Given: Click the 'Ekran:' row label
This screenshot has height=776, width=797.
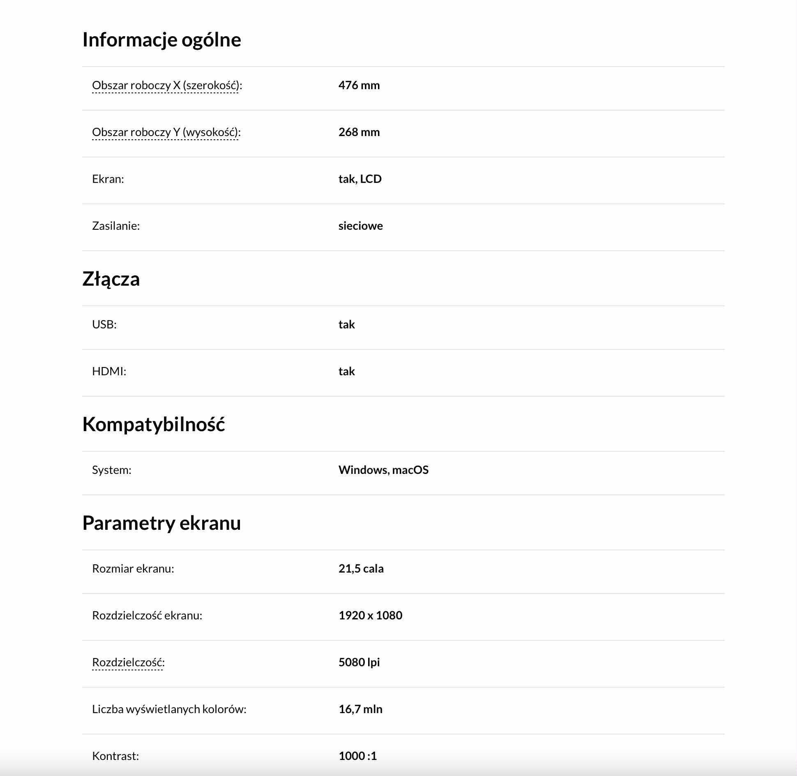Looking at the screenshot, I should (x=108, y=179).
